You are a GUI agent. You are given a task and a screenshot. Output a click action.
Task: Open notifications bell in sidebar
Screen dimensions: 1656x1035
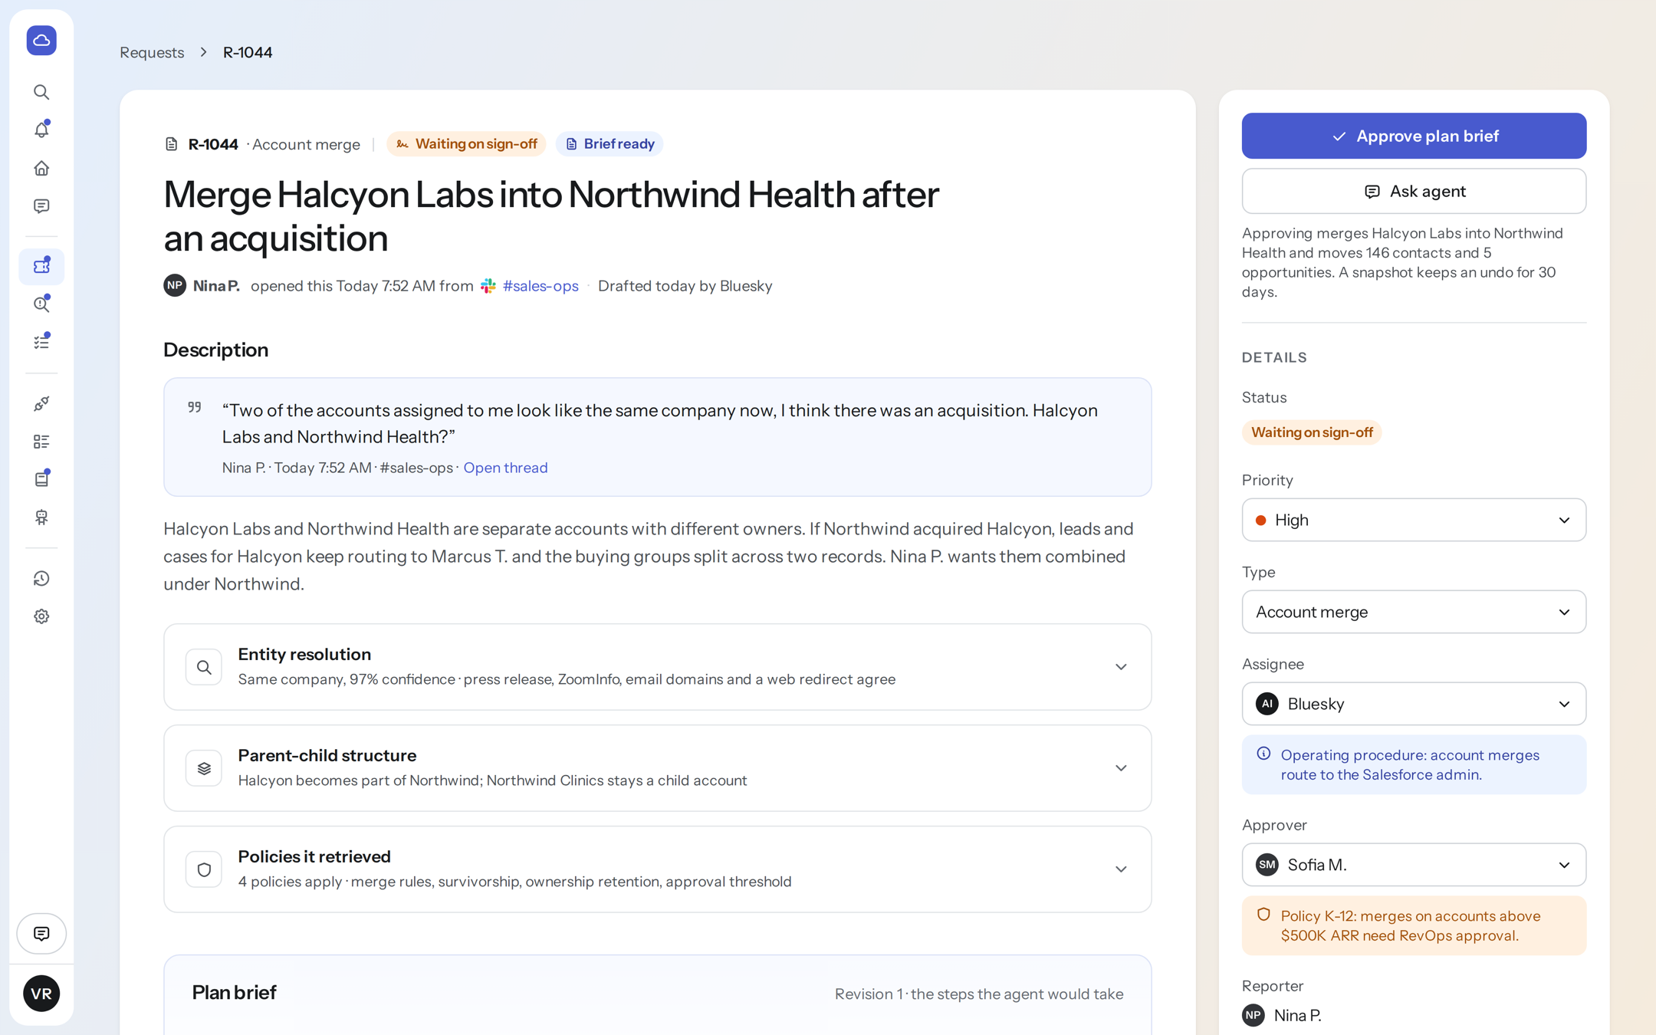pos(41,130)
